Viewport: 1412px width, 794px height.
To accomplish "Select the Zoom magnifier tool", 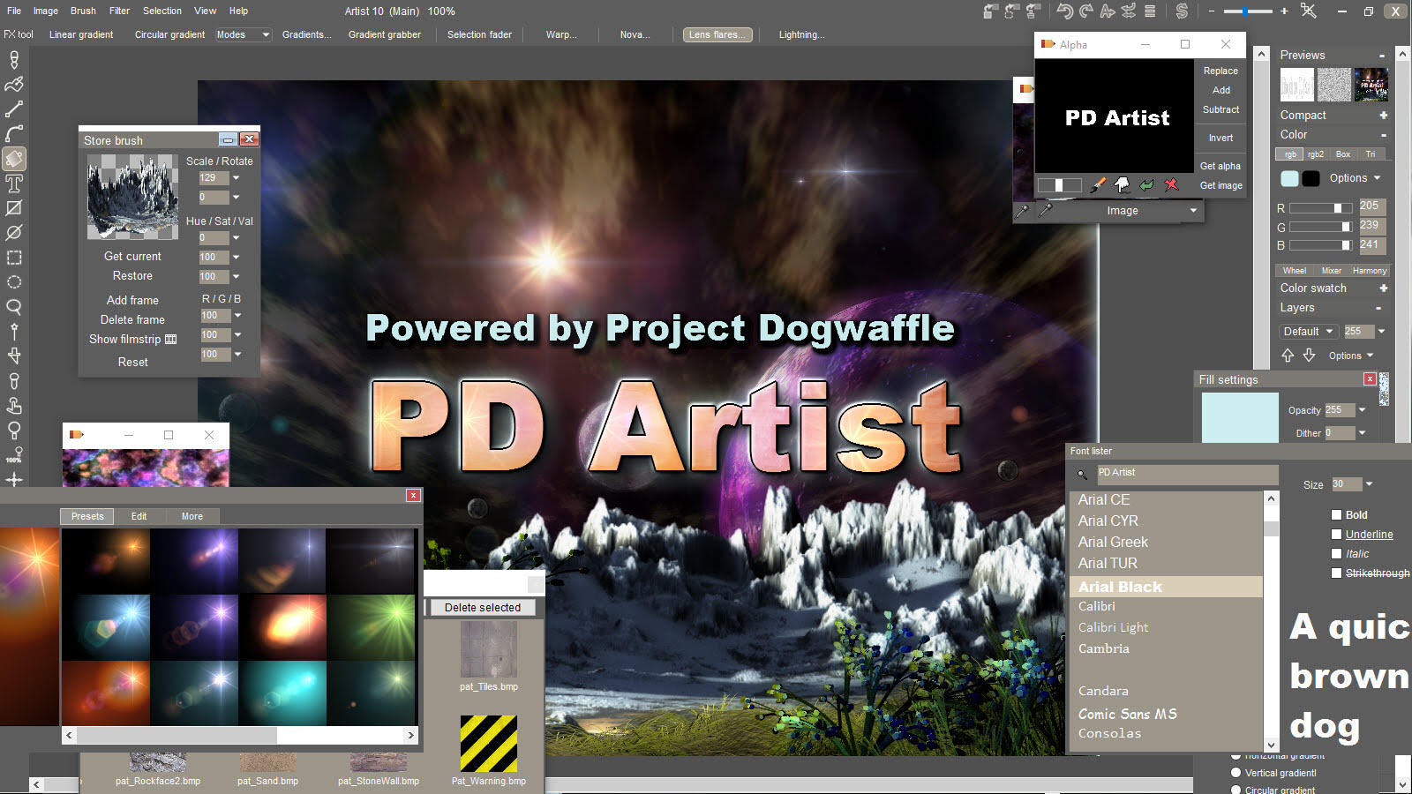I will [x=13, y=307].
